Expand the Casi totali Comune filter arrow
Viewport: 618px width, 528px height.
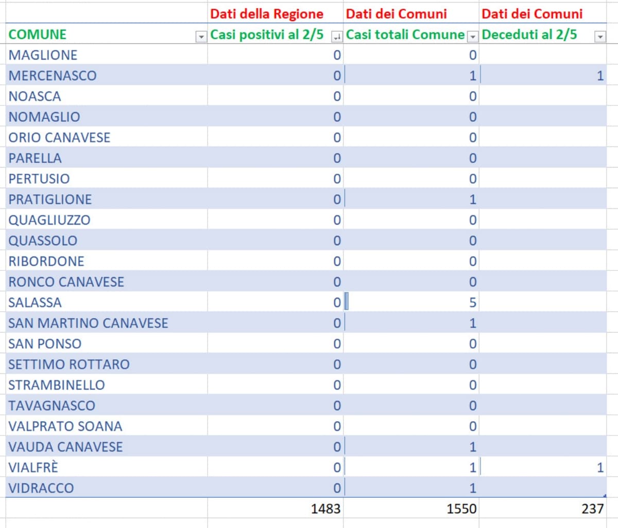[473, 37]
